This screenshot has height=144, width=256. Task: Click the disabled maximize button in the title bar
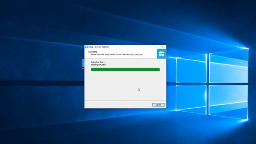[x=155, y=47]
